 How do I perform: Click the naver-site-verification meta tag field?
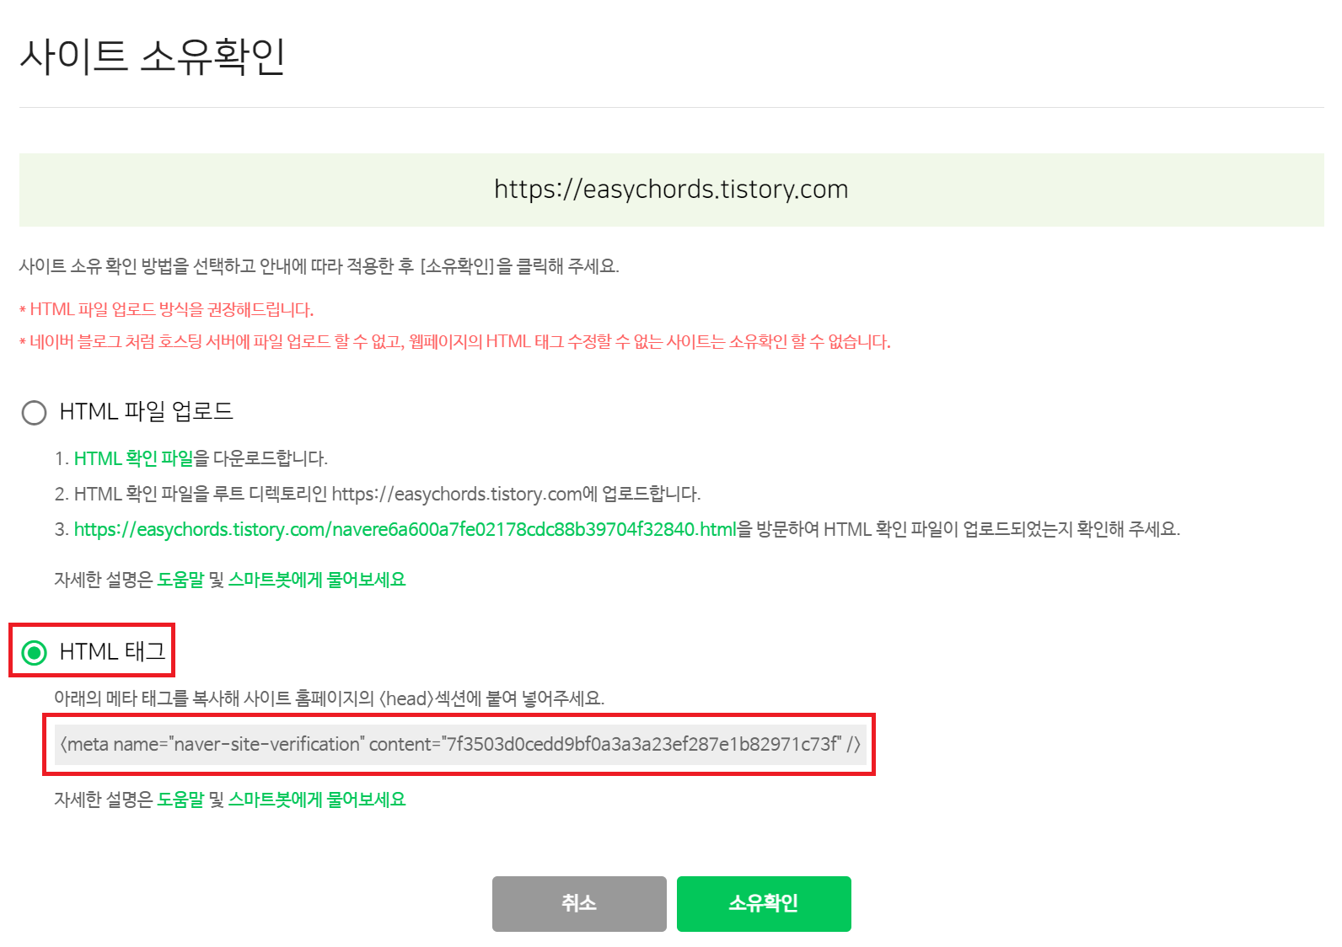point(460,745)
